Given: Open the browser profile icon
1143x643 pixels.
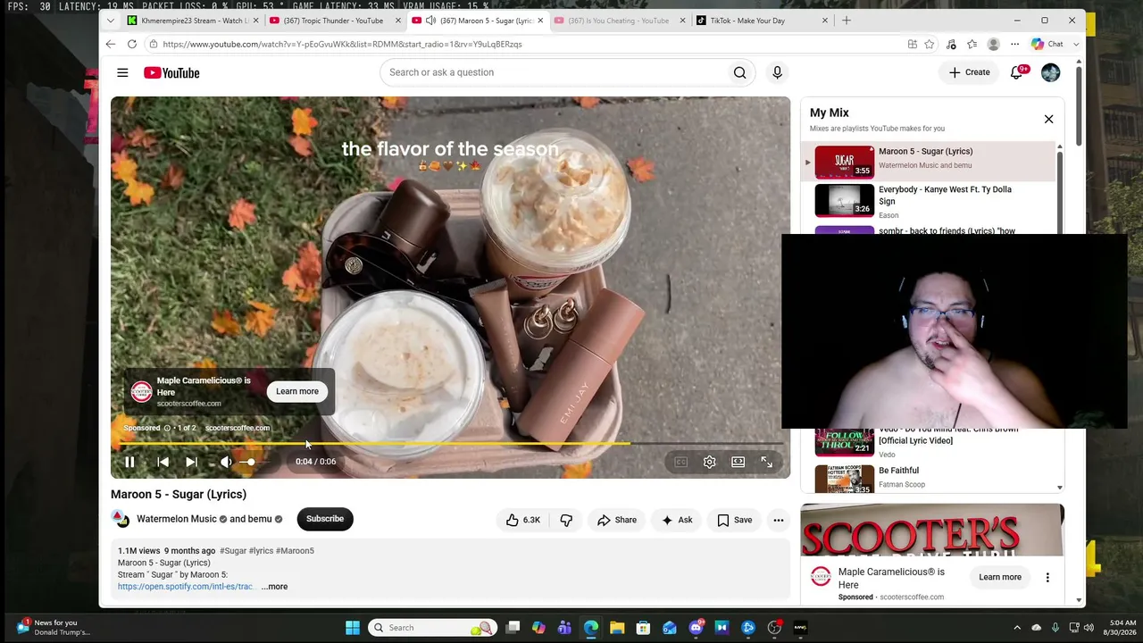Looking at the screenshot, I should click(x=993, y=44).
